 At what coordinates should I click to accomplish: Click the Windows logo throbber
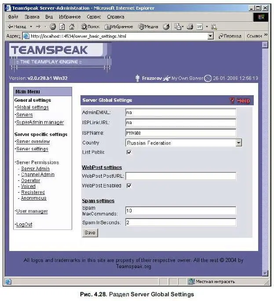(x=261, y=17)
